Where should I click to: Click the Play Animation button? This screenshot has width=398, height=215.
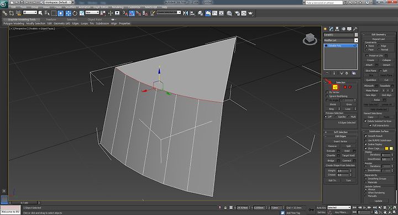click(364, 208)
